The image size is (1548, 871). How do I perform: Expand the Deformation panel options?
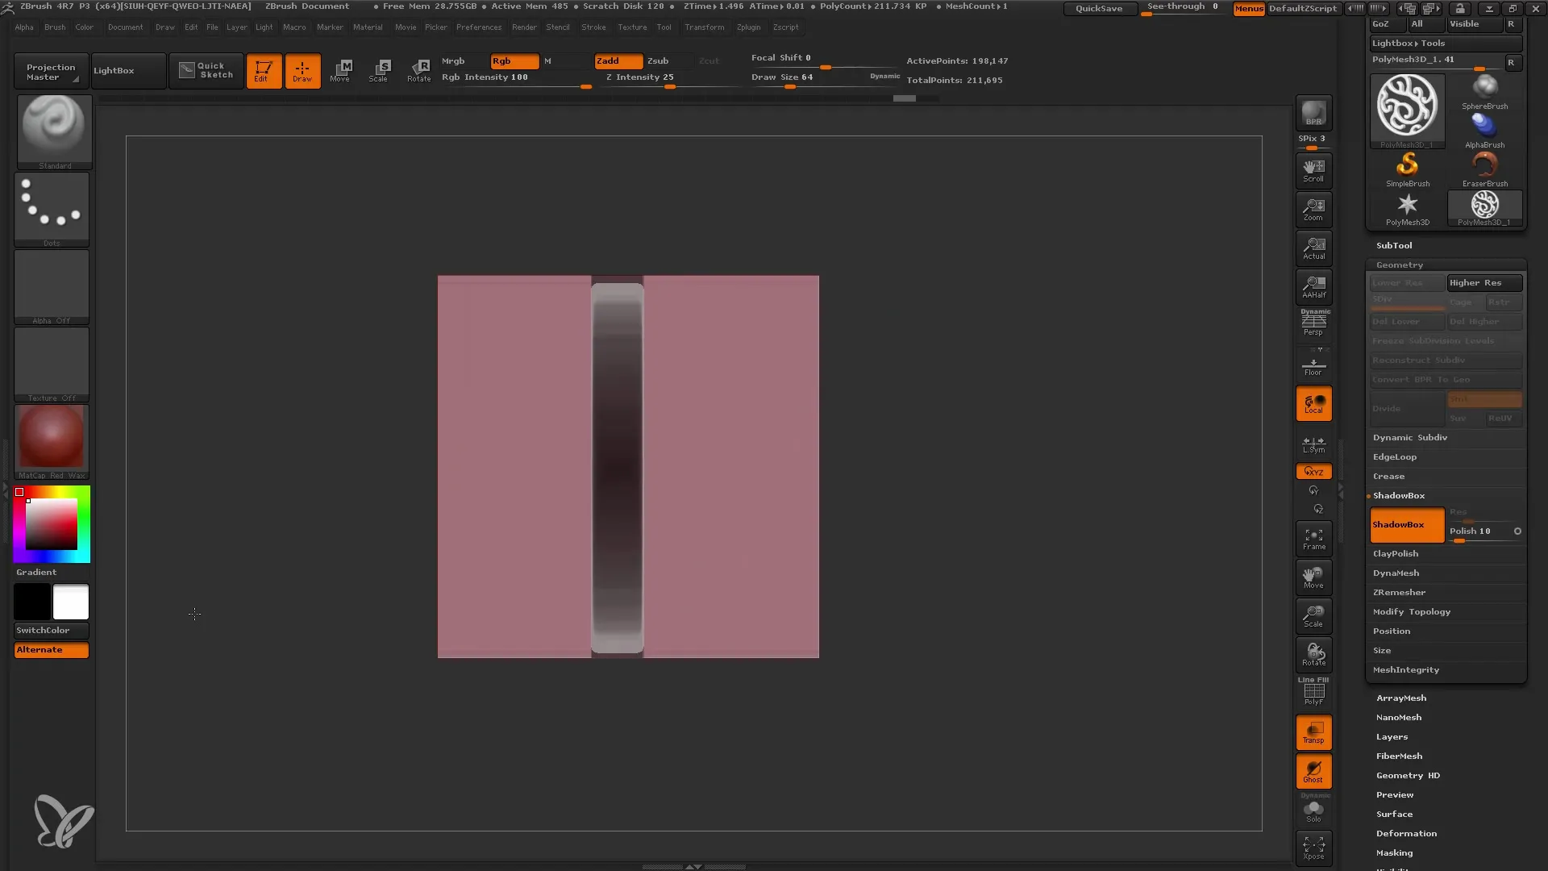pyautogui.click(x=1405, y=833)
